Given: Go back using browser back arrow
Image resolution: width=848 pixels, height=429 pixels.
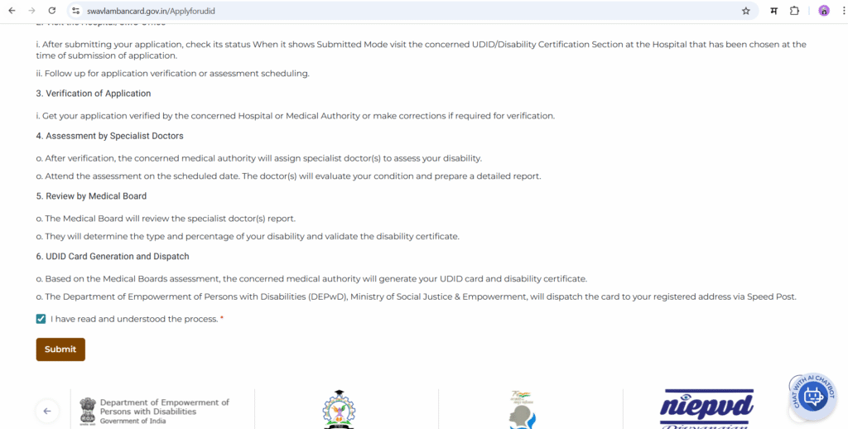Looking at the screenshot, I should pyautogui.click(x=12, y=11).
